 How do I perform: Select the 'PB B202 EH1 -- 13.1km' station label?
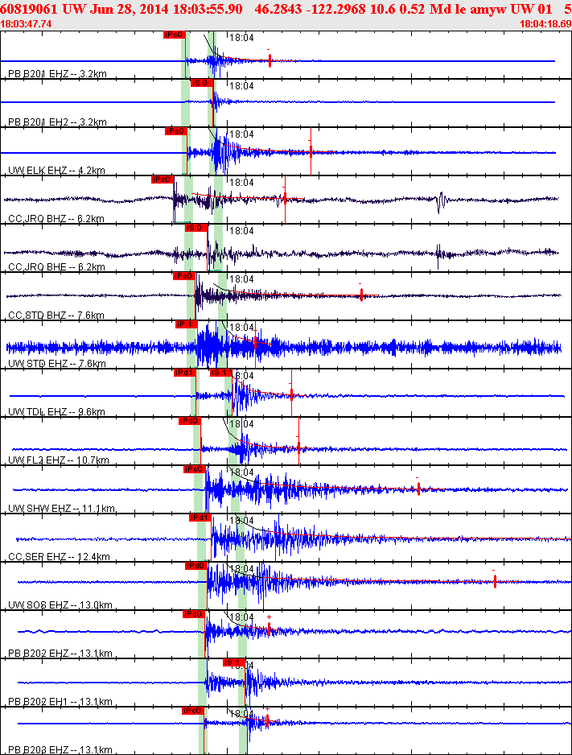pos(60,702)
